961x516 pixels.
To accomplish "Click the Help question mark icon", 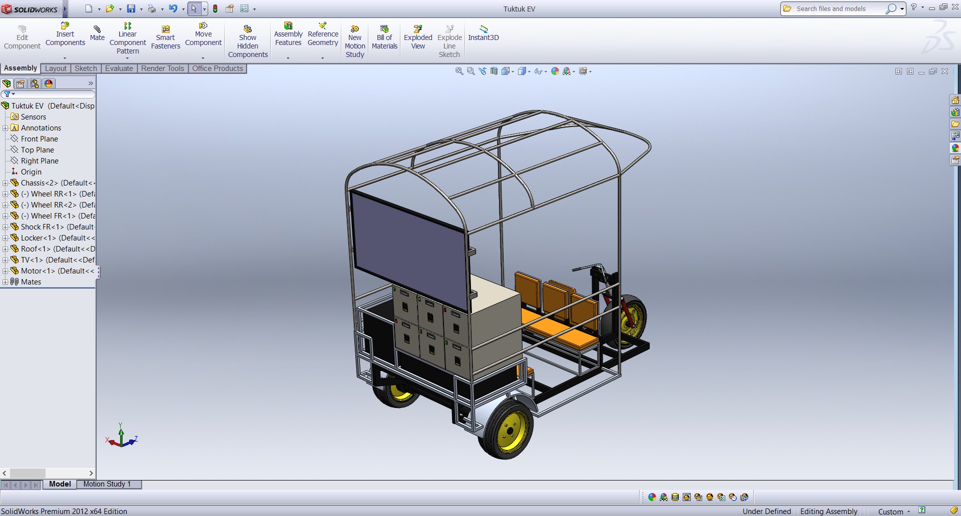I will (x=913, y=7).
